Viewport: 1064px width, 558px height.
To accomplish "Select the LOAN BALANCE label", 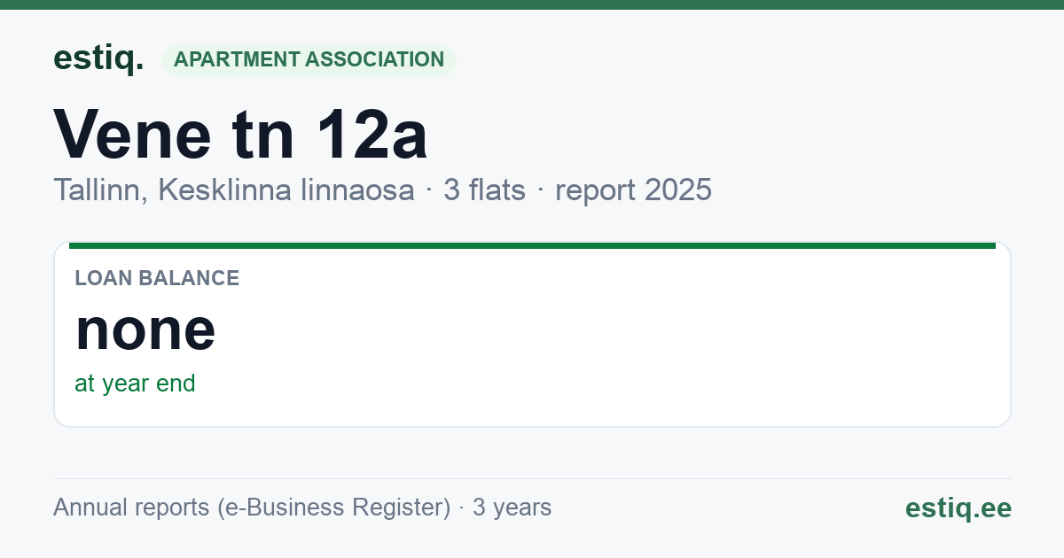I will pyautogui.click(x=157, y=278).
